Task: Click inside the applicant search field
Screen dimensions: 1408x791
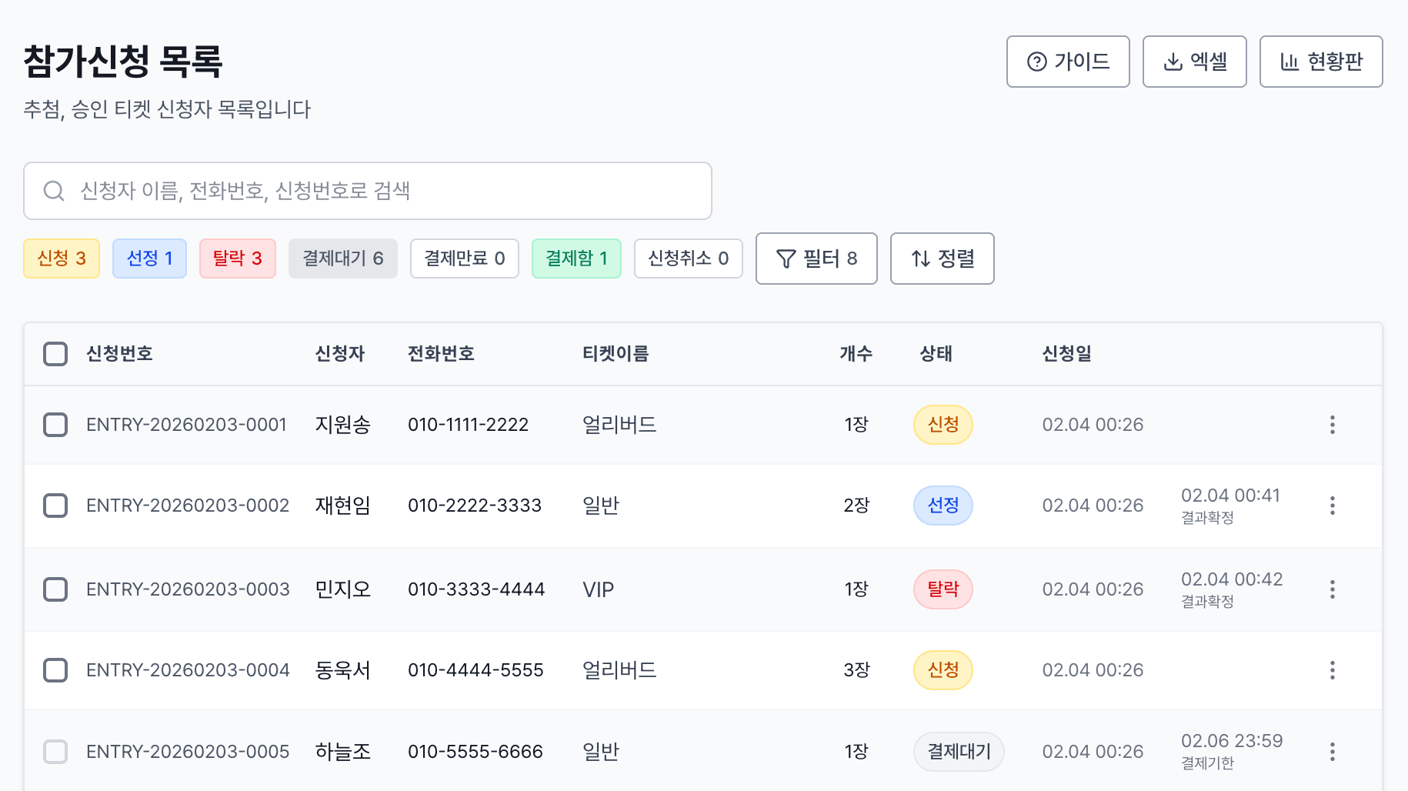Action: 308,189
